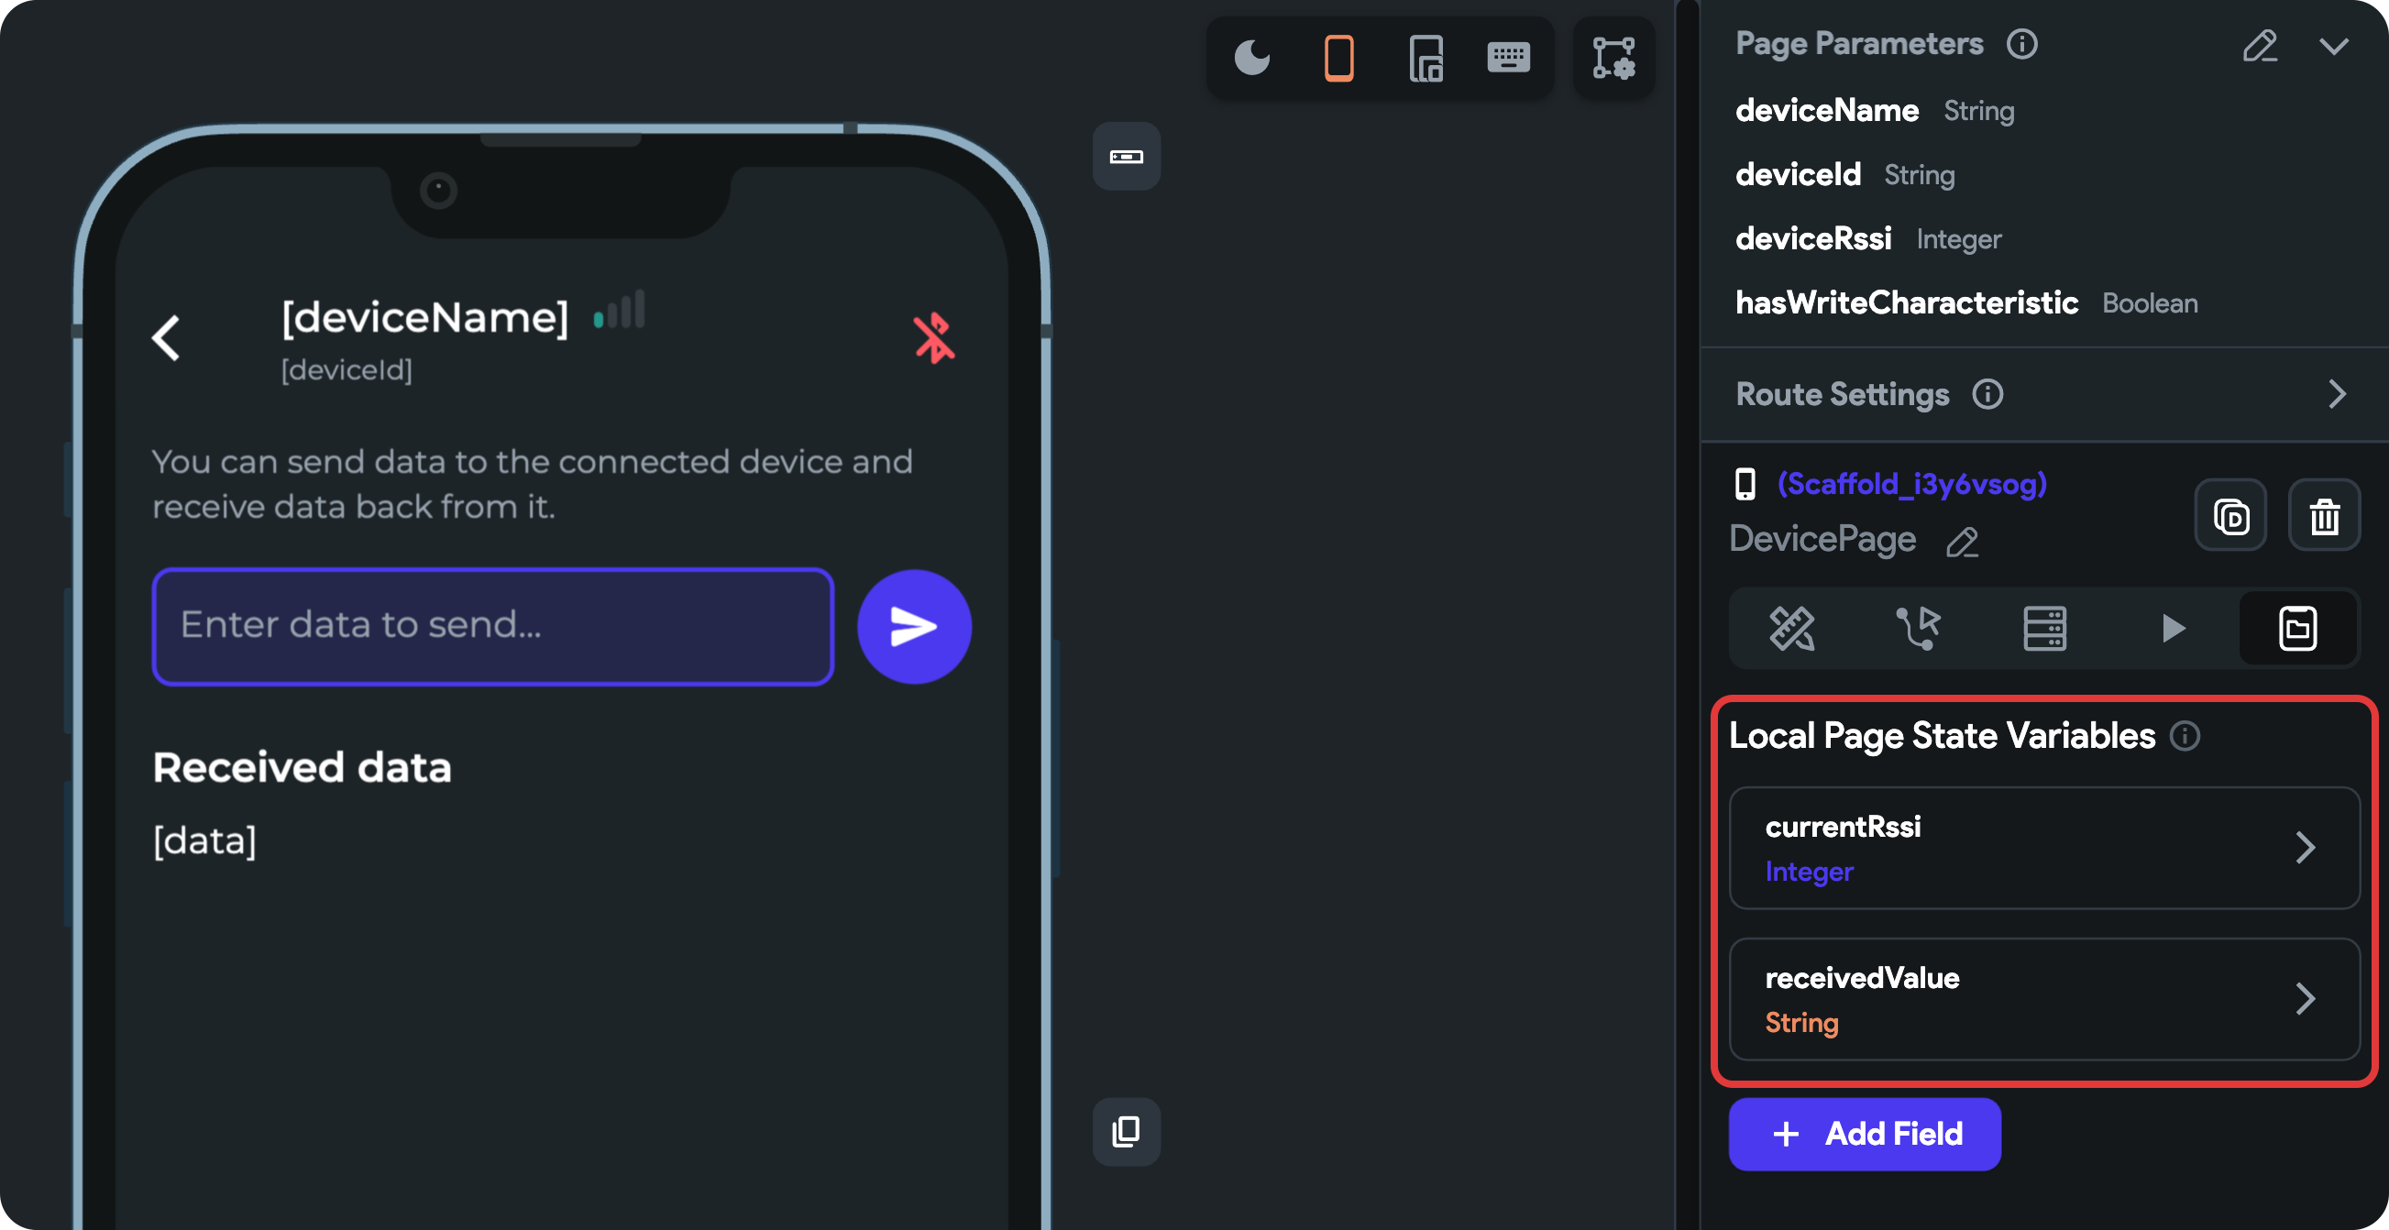Screen dimensions: 2389x1230
Task: Open the Properties design tab
Action: pos(1791,629)
